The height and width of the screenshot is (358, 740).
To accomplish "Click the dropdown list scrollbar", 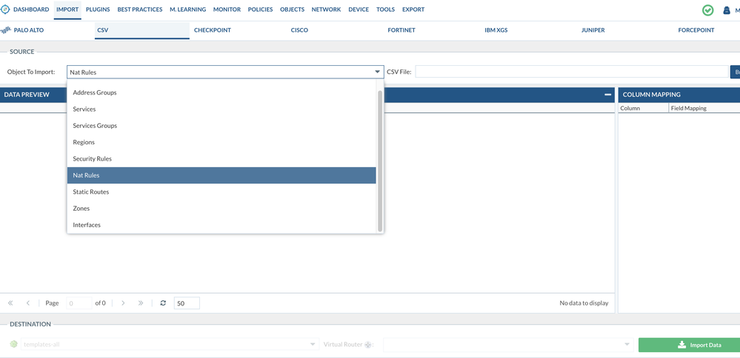I will tap(380, 161).
